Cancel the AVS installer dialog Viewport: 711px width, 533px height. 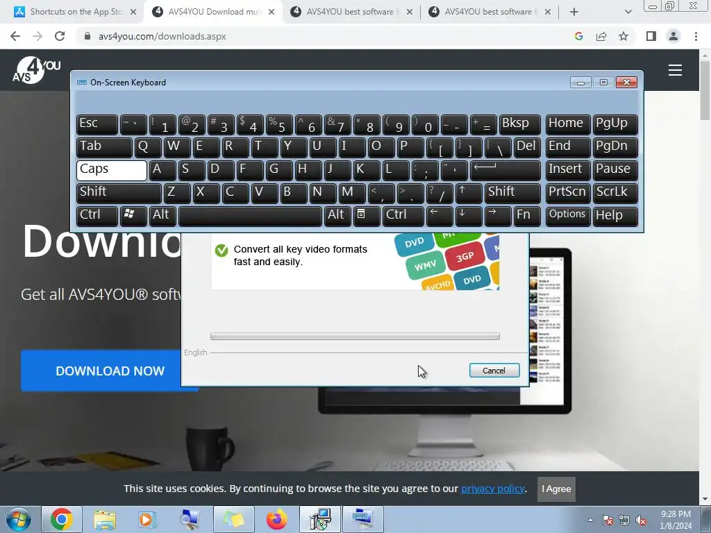(x=494, y=371)
